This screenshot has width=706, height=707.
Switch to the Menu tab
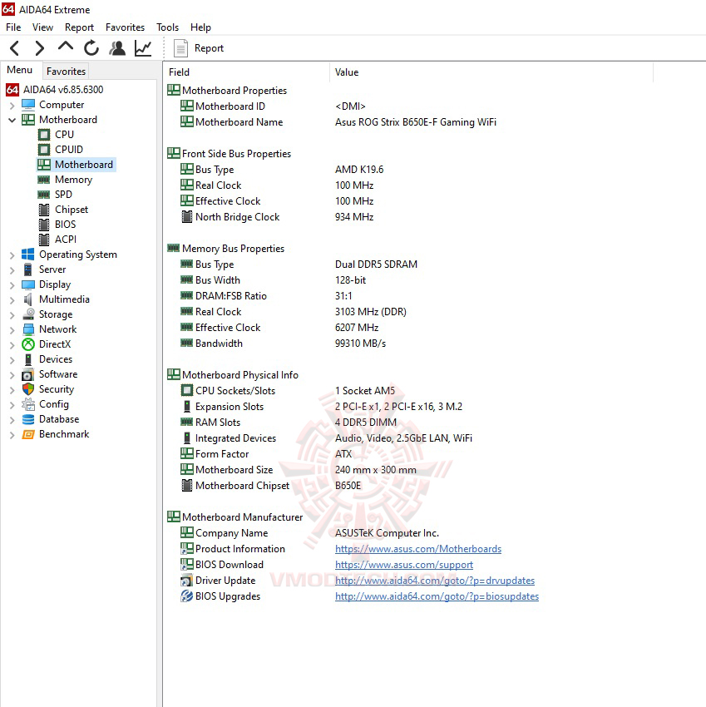20,70
